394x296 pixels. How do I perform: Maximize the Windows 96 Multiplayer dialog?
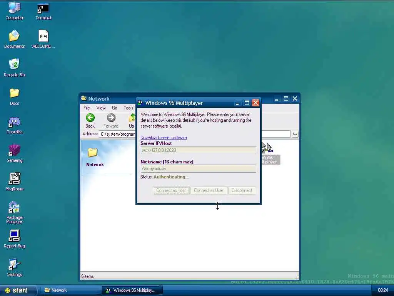[247, 103]
